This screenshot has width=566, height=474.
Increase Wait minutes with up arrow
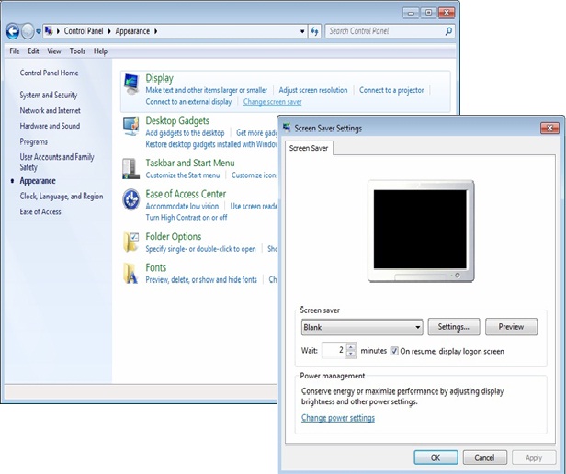351,346
